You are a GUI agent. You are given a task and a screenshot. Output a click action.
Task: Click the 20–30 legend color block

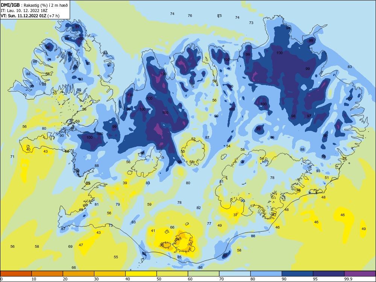tap(79, 274)
